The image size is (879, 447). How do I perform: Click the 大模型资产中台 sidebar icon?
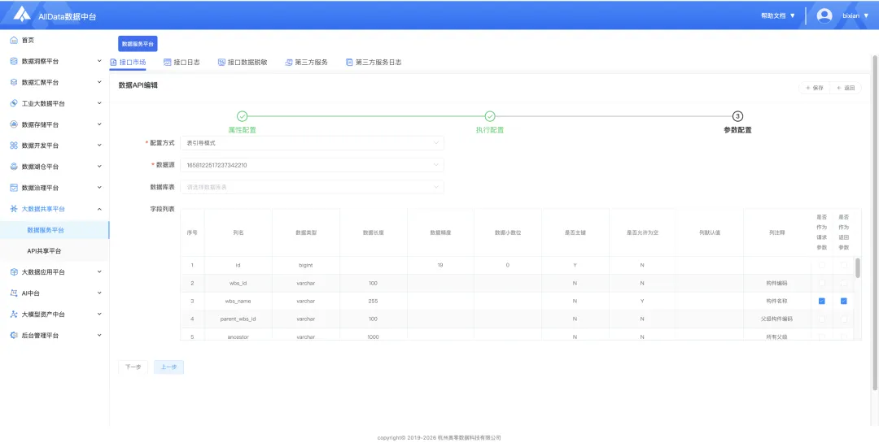14,315
